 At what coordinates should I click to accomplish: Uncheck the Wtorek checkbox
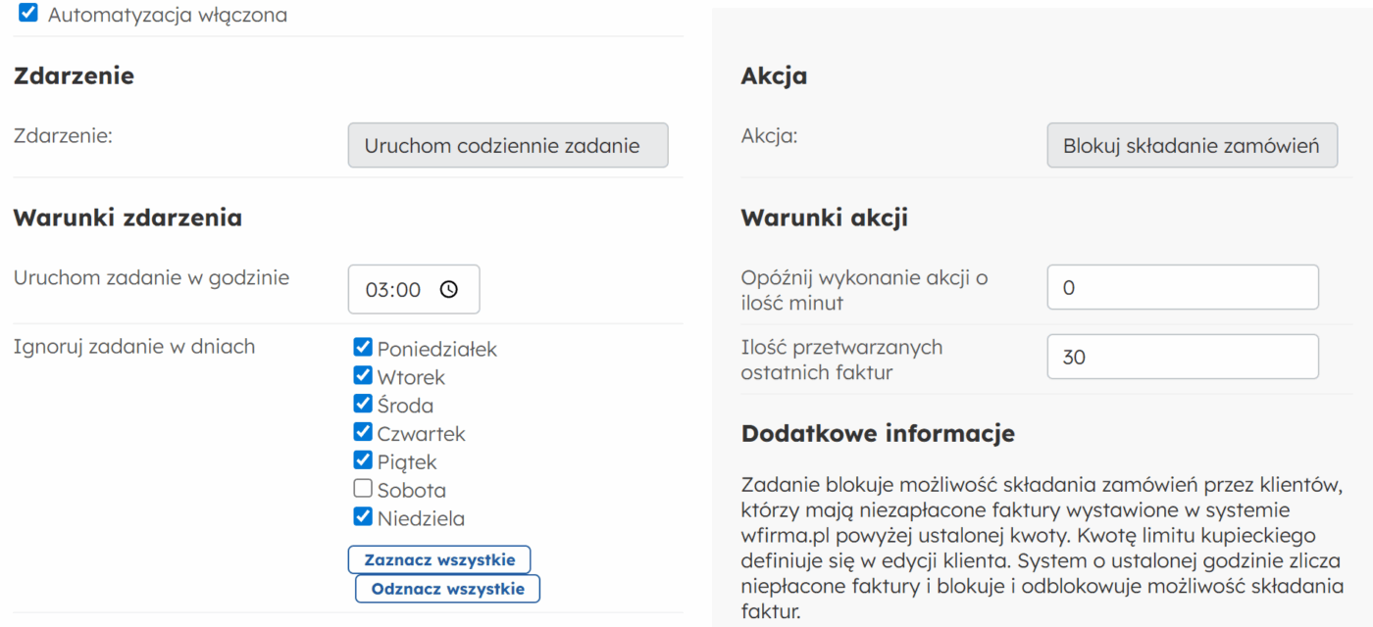pos(363,376)
